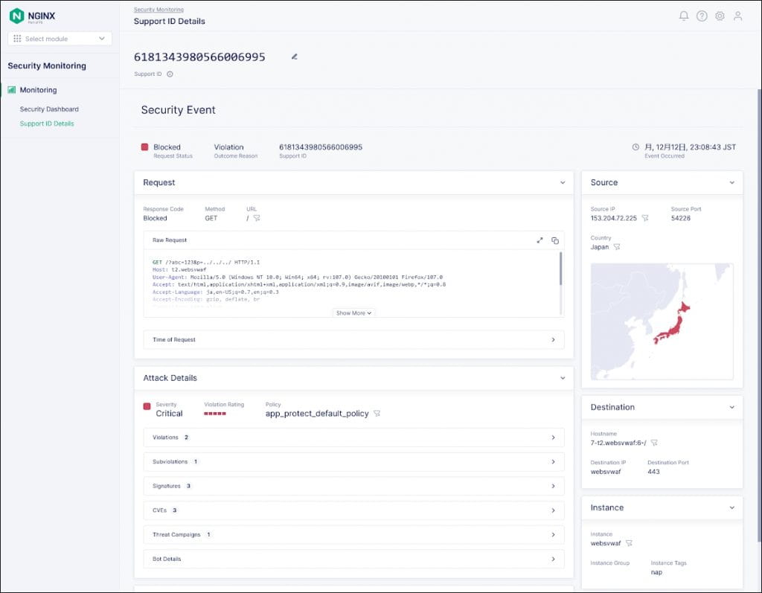This screenshot has width=762, height=593.
Task: Open settings gear icon in header
Action: [x=720, y=16]
